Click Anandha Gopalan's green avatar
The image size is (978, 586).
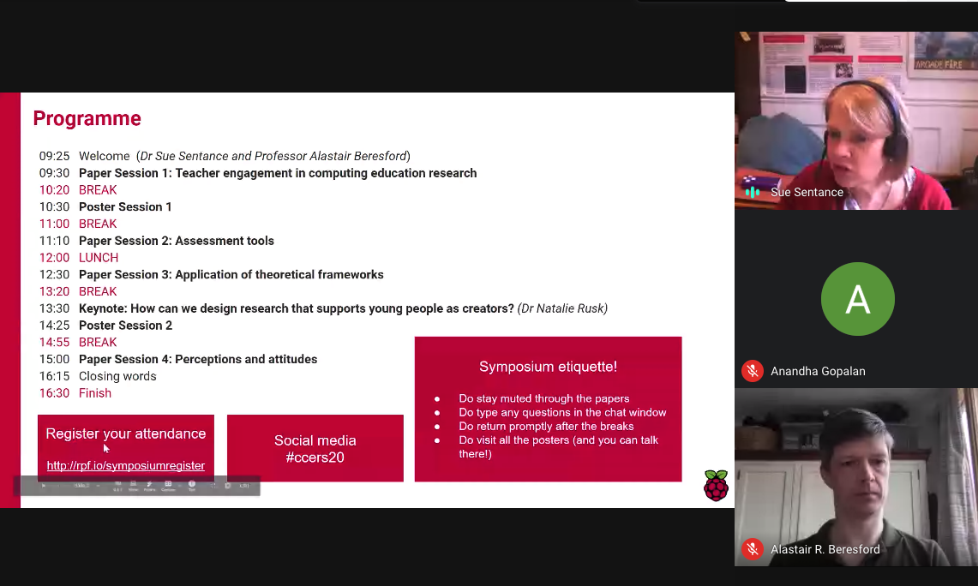[858, 299]
